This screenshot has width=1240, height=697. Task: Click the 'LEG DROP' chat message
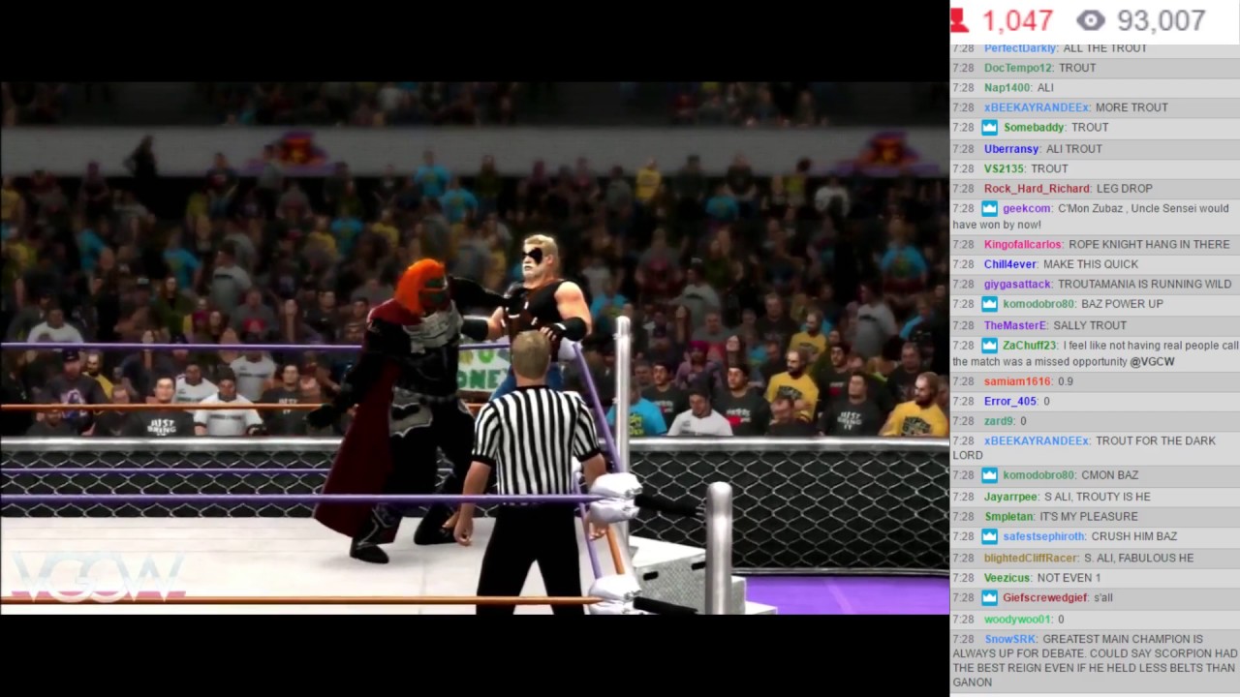click(1124, 189)
